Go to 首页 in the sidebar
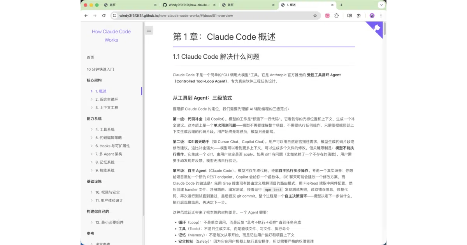 [x=90, y=57]
